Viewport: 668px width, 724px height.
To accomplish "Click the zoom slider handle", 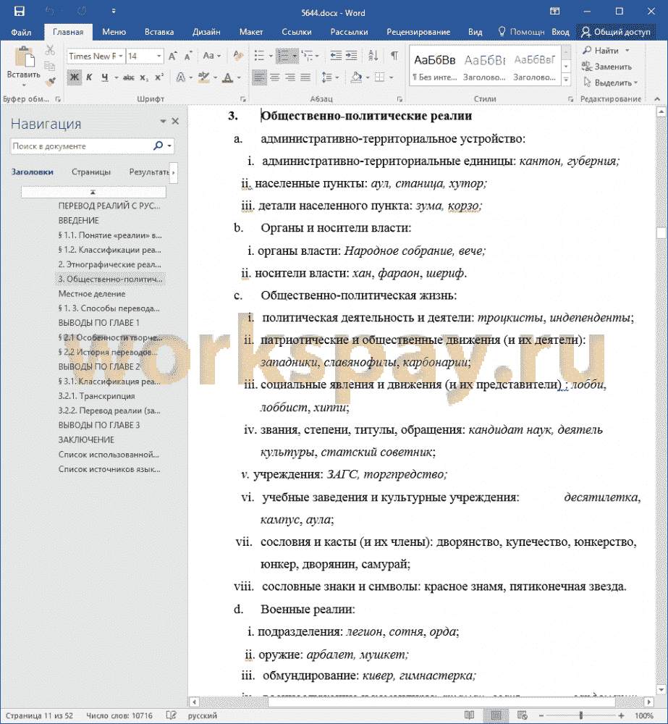I will [x=580, y=715].
